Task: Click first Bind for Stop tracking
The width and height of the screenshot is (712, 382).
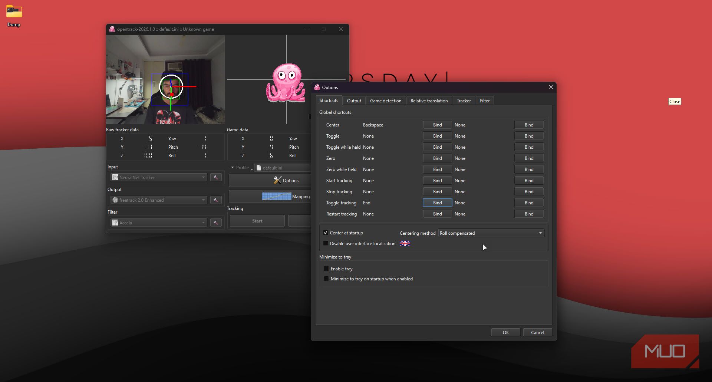Action: tap(437, 192)
